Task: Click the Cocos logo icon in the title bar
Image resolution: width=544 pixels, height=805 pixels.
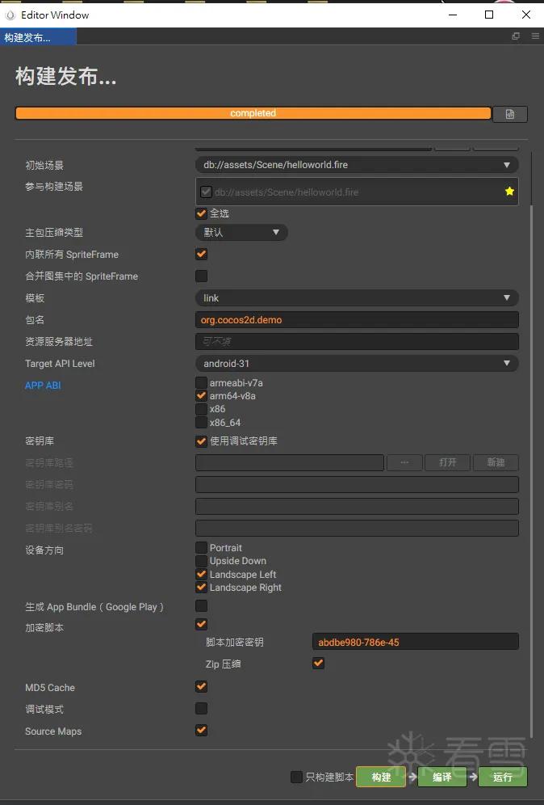Action: pyautogui.click(x=10, y=15)
